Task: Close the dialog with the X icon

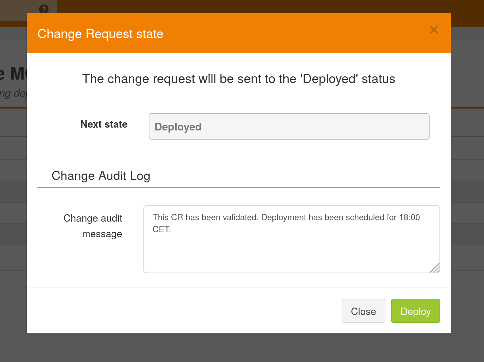Action: tap(433, 30)
